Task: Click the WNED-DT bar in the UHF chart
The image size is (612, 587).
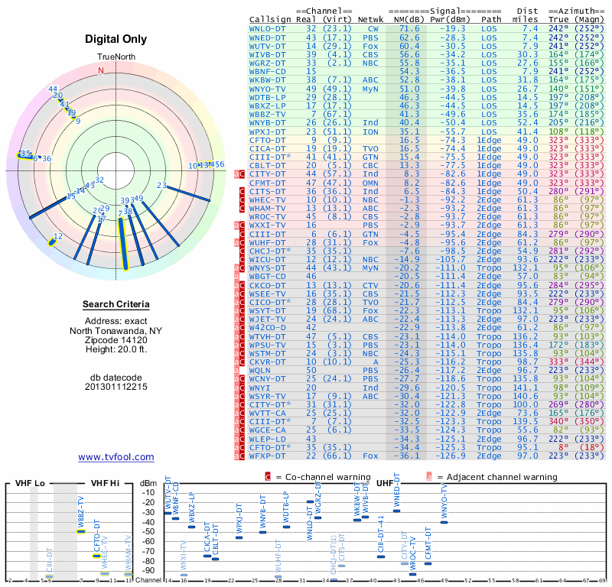Action: click(x=396, y=511)
